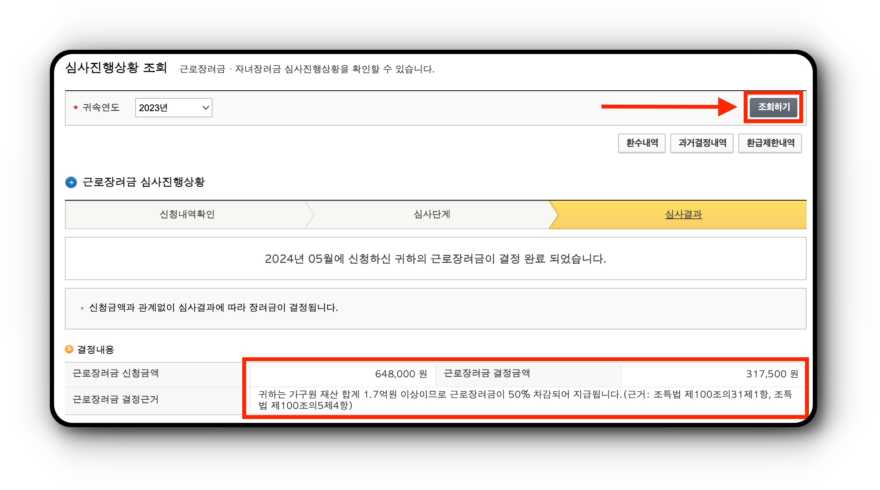This screenshot has width=880, height=490.
Task: Click the 648,000 원 requested amount cell
Action: 343,374
